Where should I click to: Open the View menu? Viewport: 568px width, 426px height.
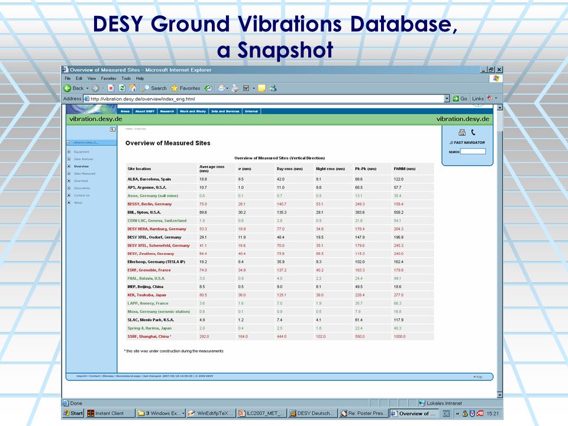(92, 78)
